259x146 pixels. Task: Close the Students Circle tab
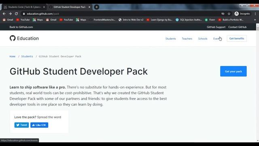click(44, 7)
